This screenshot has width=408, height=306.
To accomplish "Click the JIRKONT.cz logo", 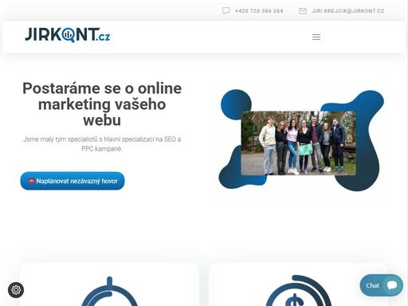I will (x=67, y=35).
